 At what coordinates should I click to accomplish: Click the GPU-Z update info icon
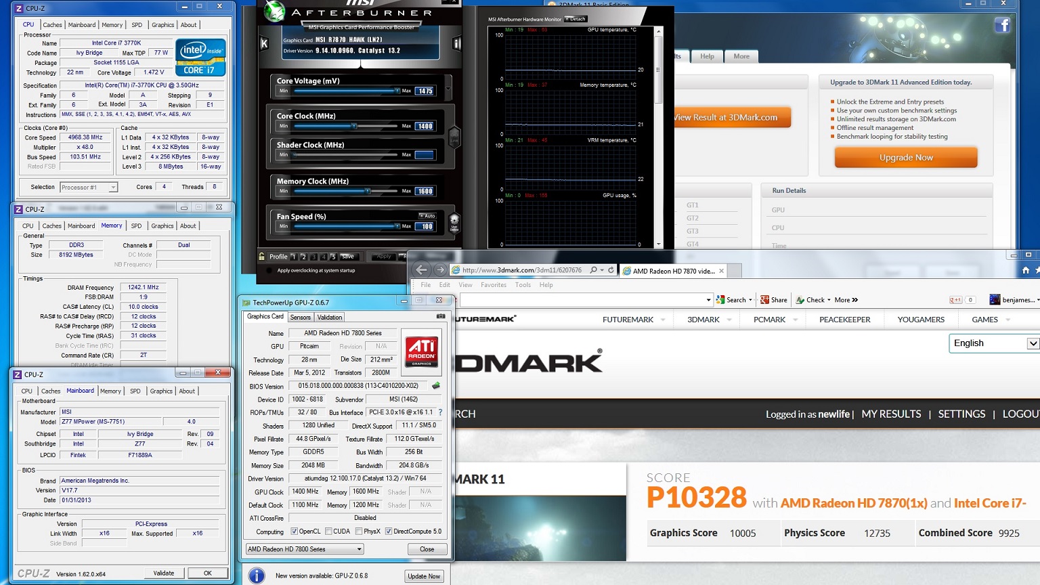click(257, 576)
